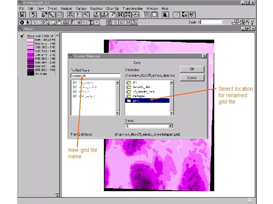
Task: Open the Analysis menu
Action: pyautogui.click(x=66, y=8)
